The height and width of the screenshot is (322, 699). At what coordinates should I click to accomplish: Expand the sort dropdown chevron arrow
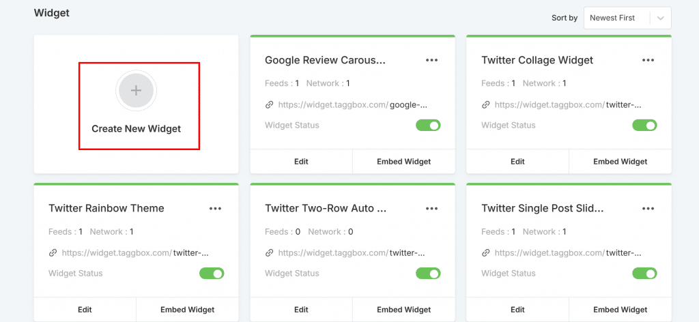point(660,18)
